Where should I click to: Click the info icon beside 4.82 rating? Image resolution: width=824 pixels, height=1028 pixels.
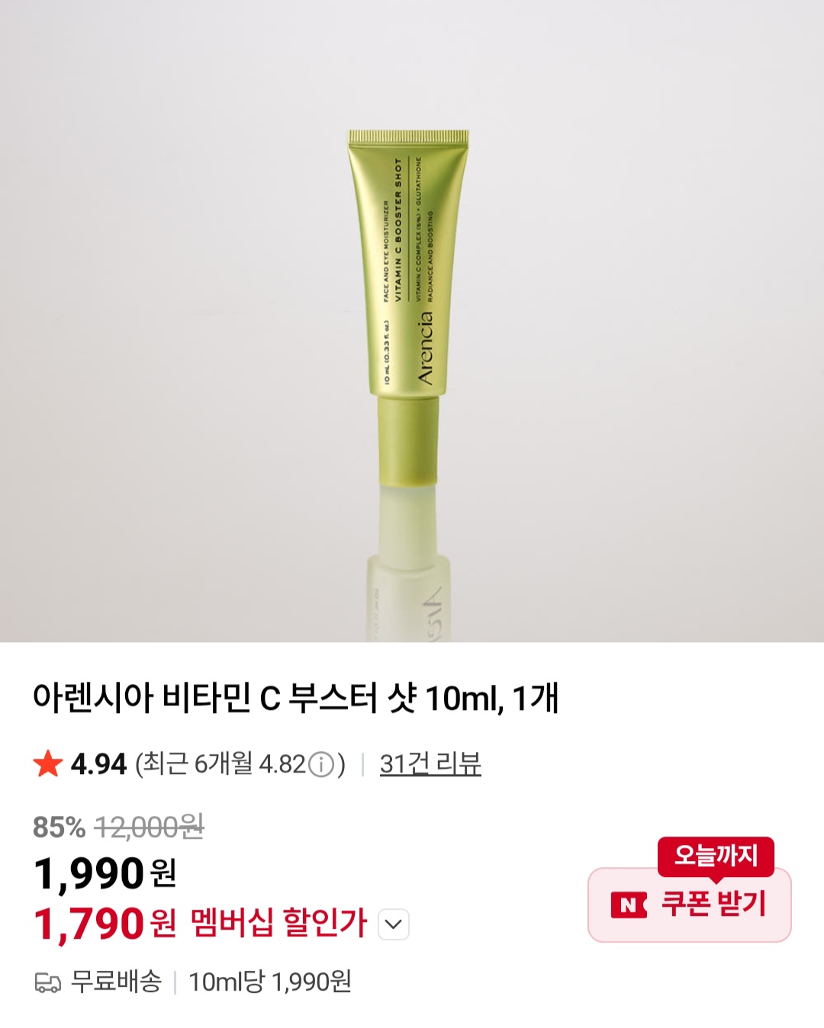coord(321,764)
